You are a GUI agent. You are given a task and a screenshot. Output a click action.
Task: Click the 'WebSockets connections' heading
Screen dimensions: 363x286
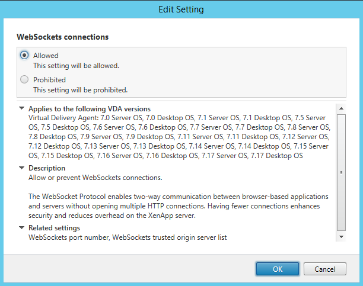(x=62, y=37)
